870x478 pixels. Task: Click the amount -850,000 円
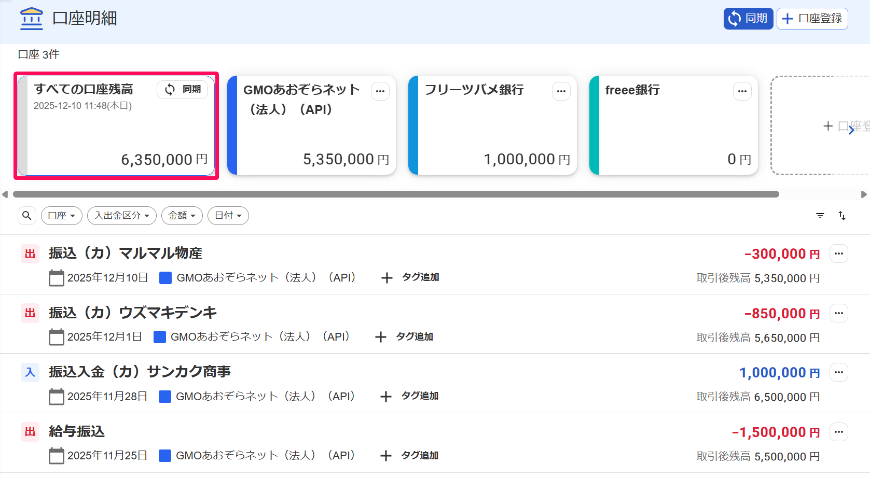(x=782, y=313)
